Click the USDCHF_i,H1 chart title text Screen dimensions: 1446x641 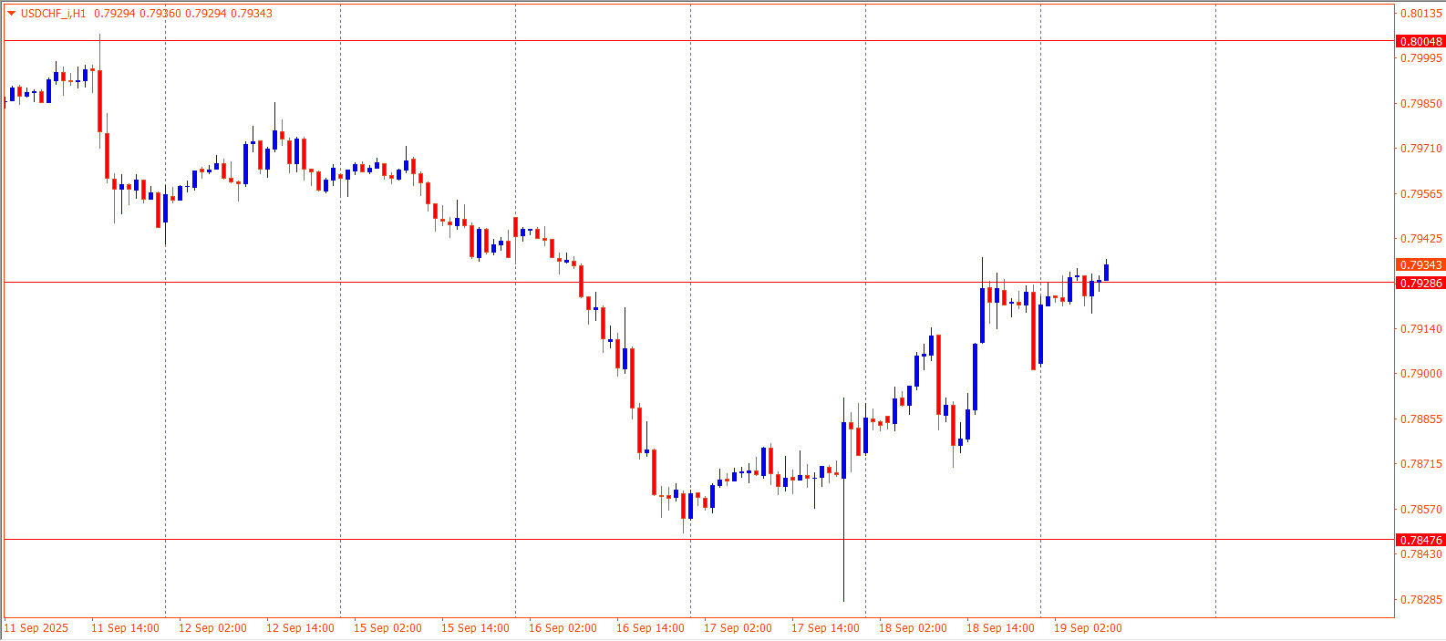(53, 14)
